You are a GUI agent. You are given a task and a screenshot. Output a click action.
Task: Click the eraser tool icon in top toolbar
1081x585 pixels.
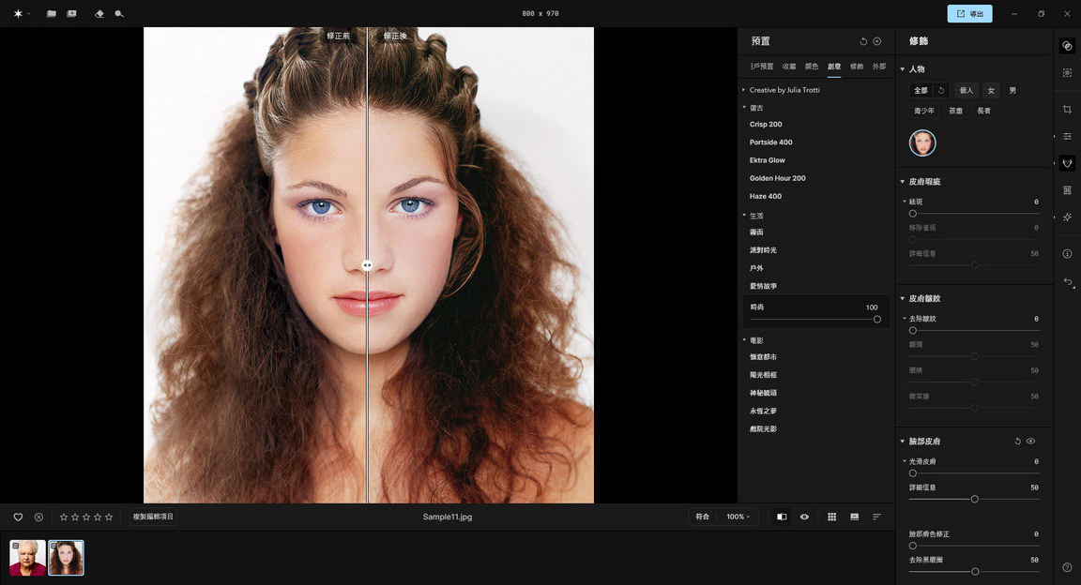point(100,14)
